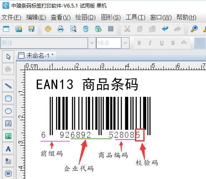
Task: Click the 前缀码 label text
Action: coord(52,154)
